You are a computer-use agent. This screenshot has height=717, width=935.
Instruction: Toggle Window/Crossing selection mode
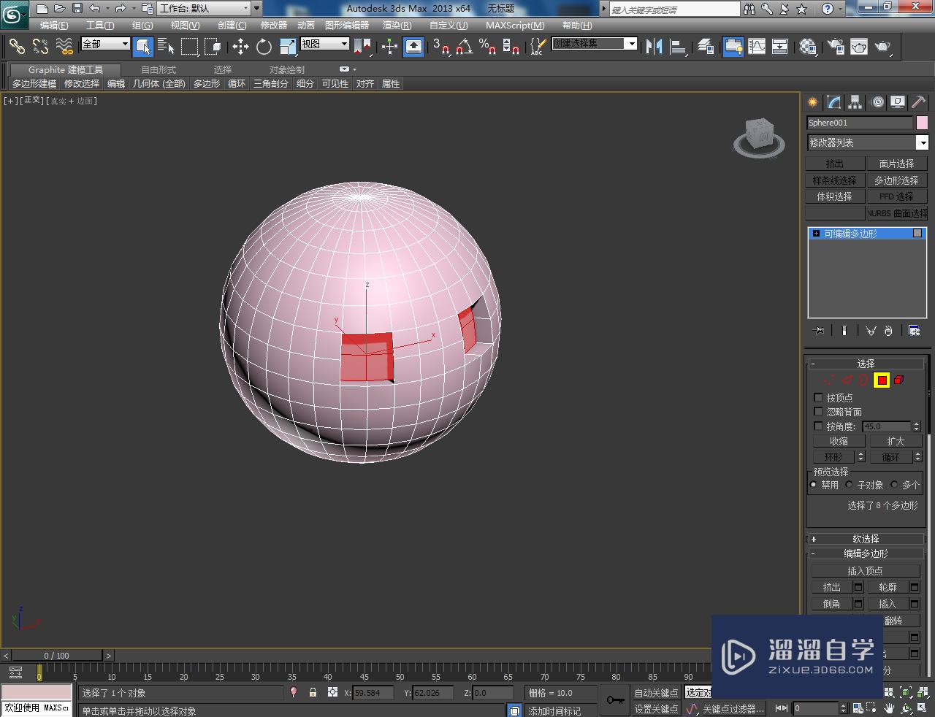click(213, 47)
